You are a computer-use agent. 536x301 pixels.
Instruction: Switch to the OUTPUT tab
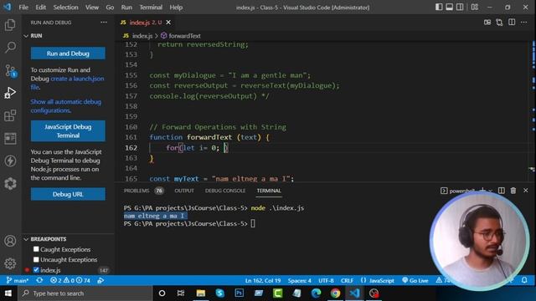[x=184, y=191]
